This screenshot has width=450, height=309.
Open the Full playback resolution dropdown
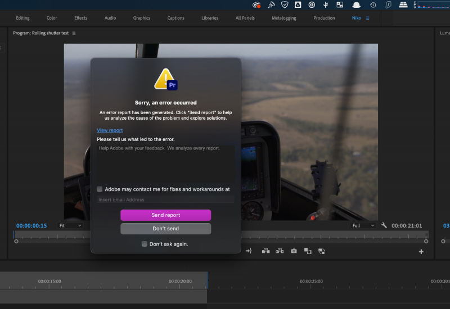click(x=363, y=225)
